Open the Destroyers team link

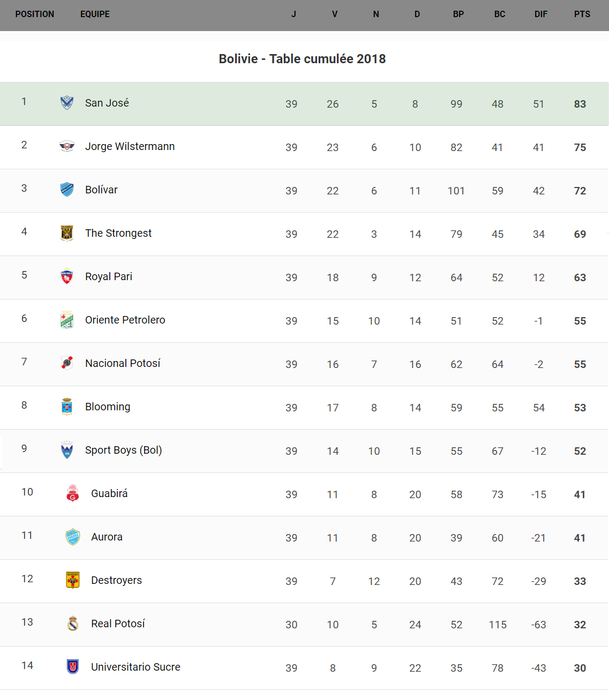(x=116, y=580)
